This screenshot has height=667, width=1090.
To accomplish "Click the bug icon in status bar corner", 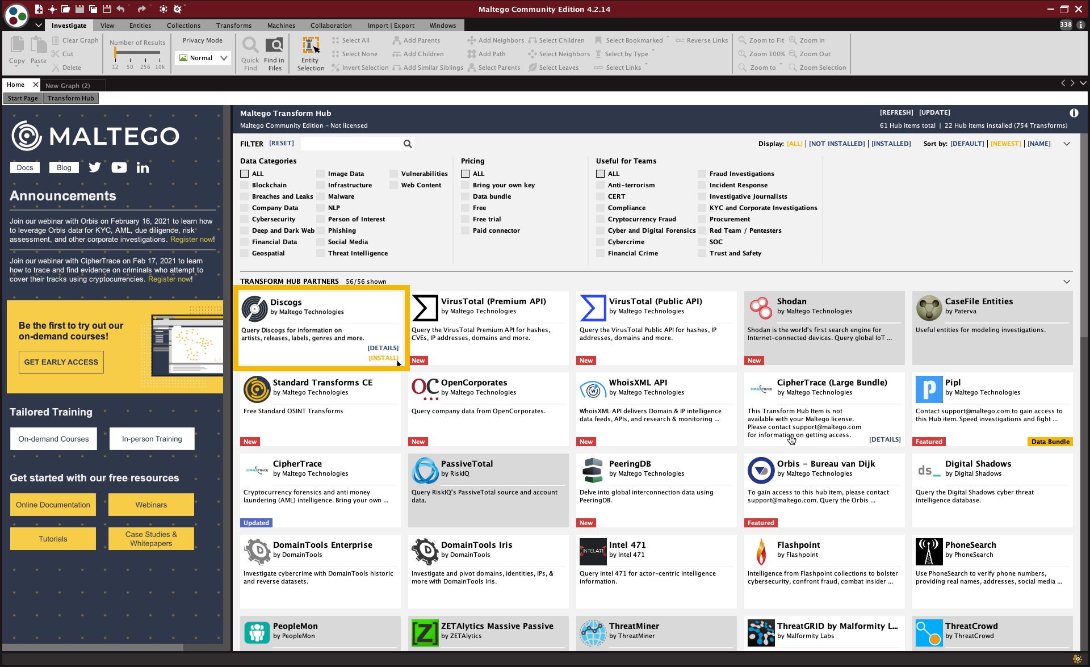I will click(x=1077, y=659).
